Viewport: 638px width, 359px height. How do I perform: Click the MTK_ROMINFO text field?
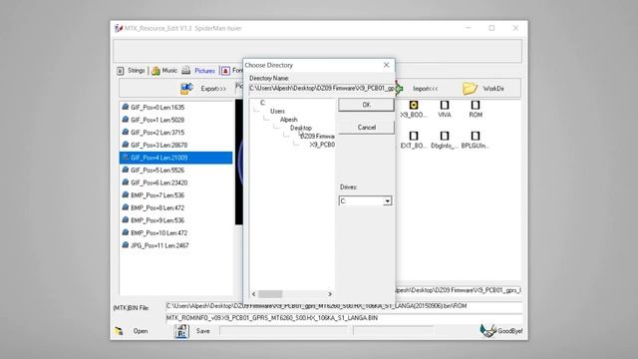[344, 318]
